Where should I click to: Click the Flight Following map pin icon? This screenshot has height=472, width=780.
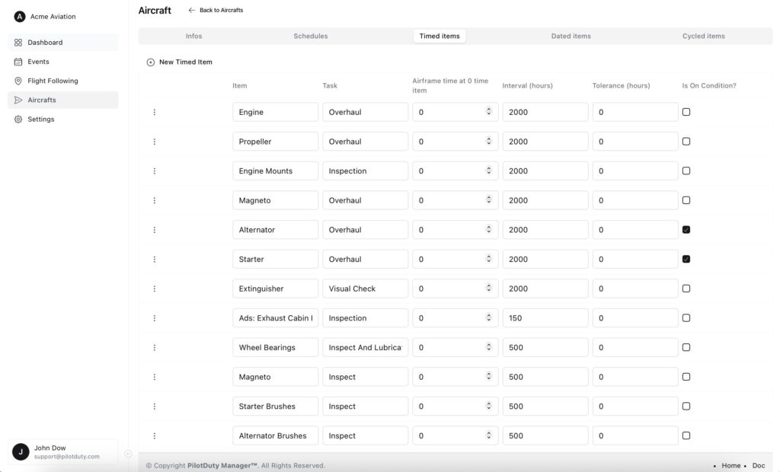pos(18,81)
